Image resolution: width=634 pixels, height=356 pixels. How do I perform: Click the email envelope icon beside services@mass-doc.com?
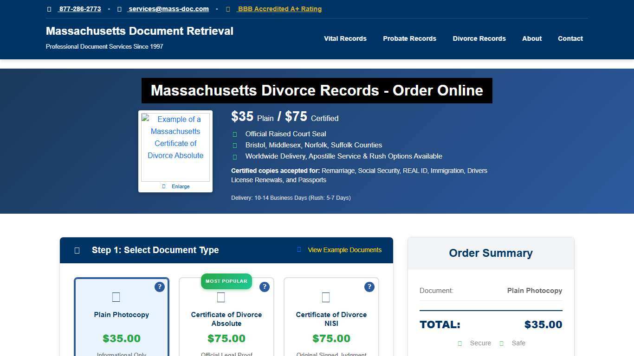pos(119,9)
